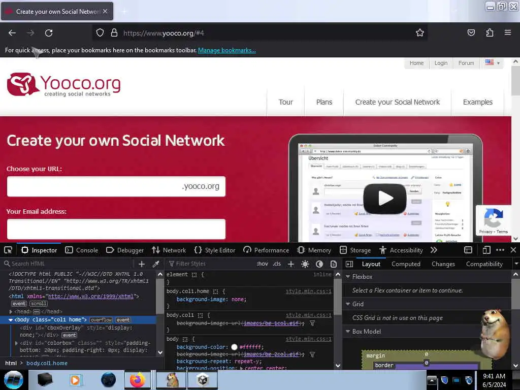Toggle dark color scheme simulation

(319, 264)
